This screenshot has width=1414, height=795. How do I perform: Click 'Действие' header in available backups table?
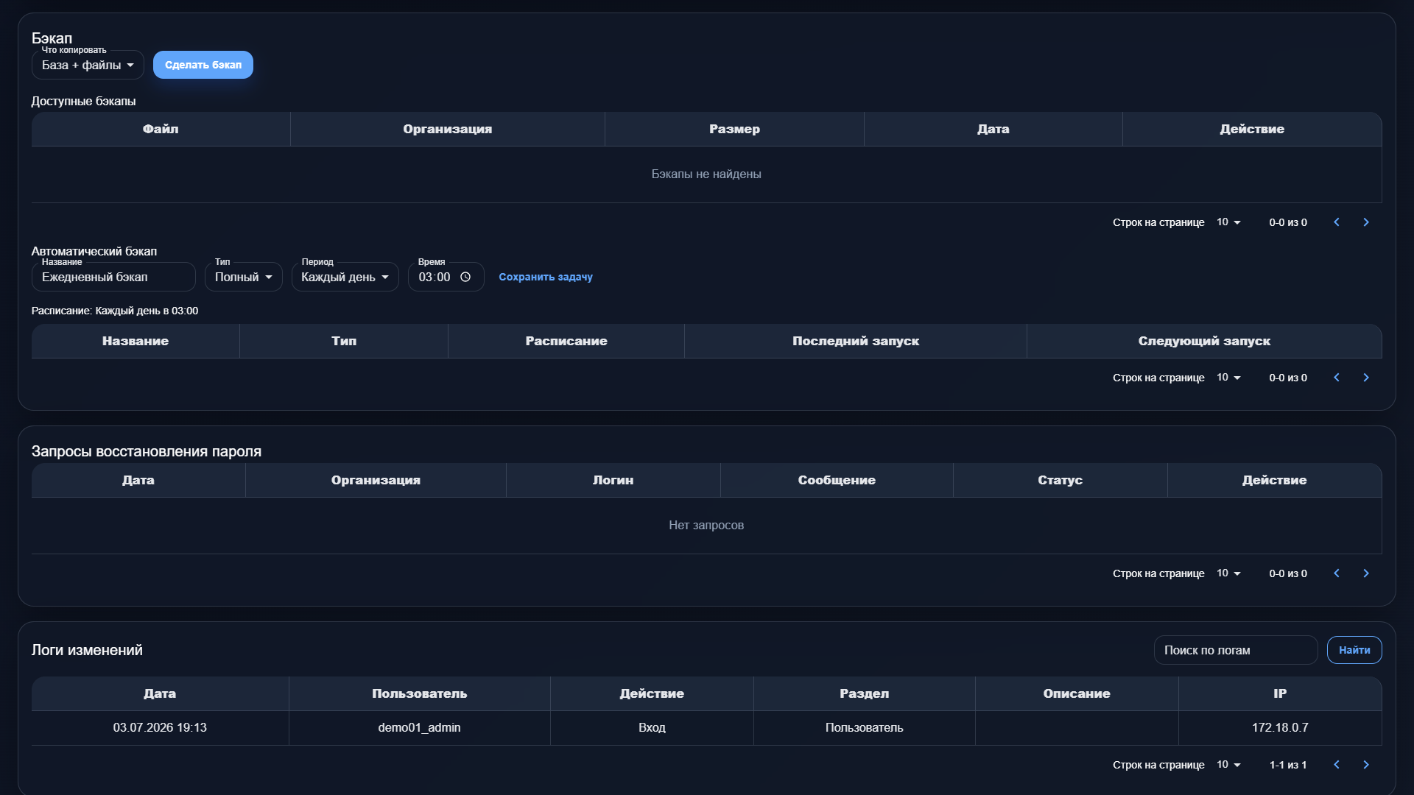coord(1252,129)
